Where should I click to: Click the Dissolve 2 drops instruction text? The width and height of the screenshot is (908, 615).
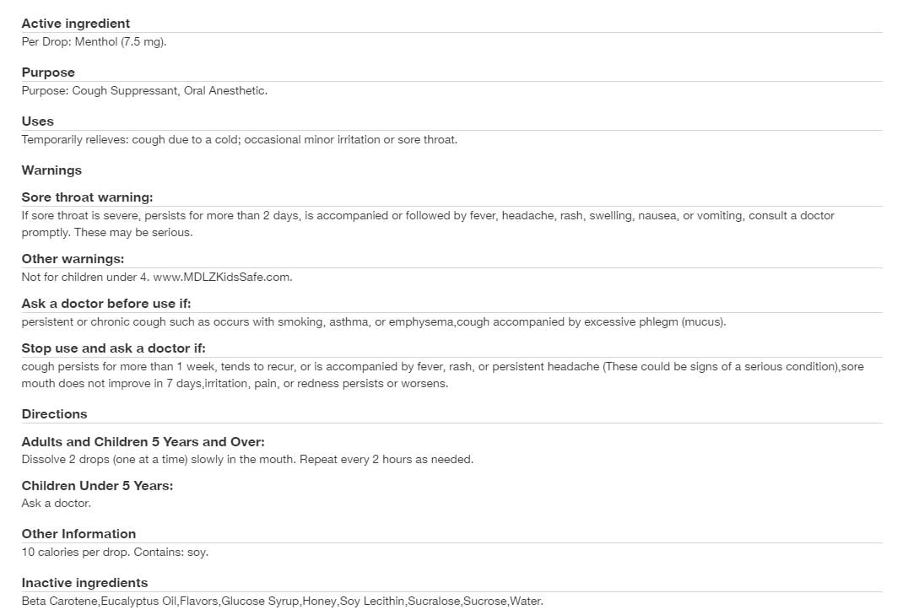[x=247, y=460]
